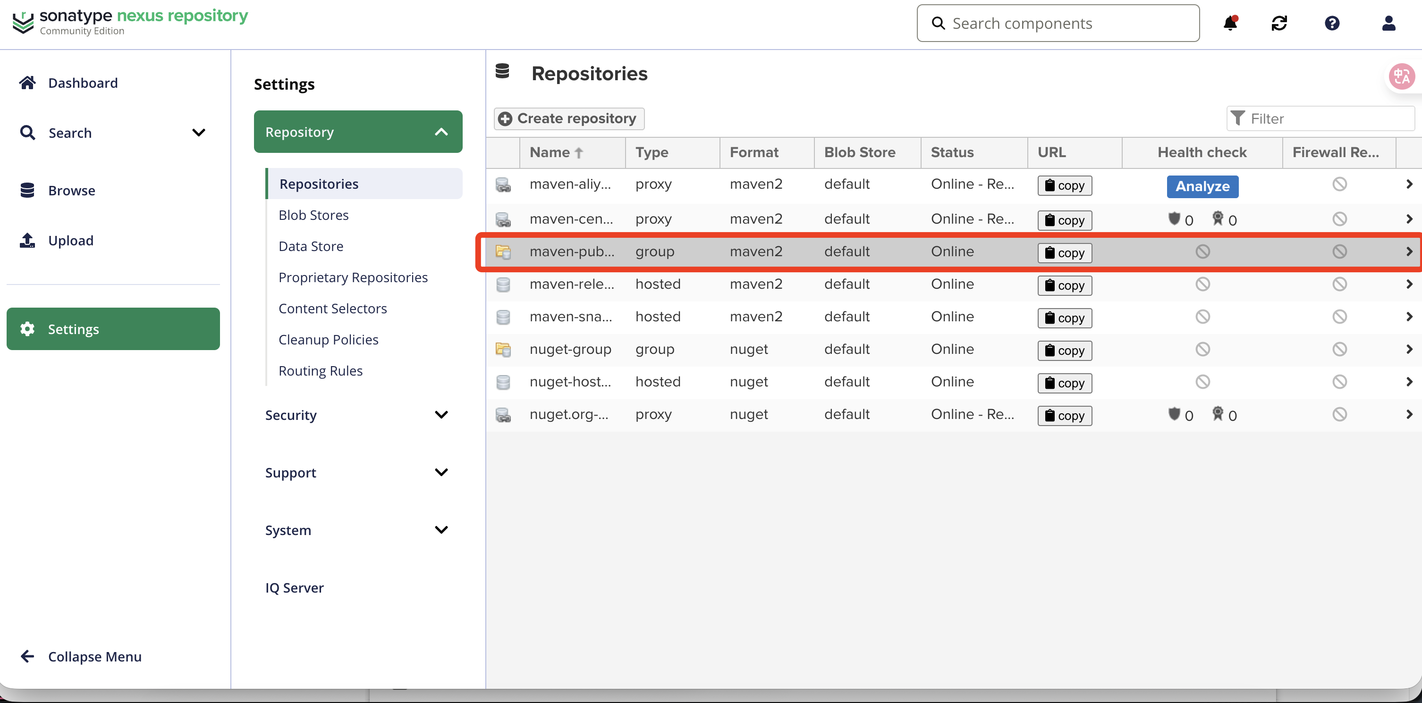Open the user account icon
1422x703 pixels.
pos(1388,23)
